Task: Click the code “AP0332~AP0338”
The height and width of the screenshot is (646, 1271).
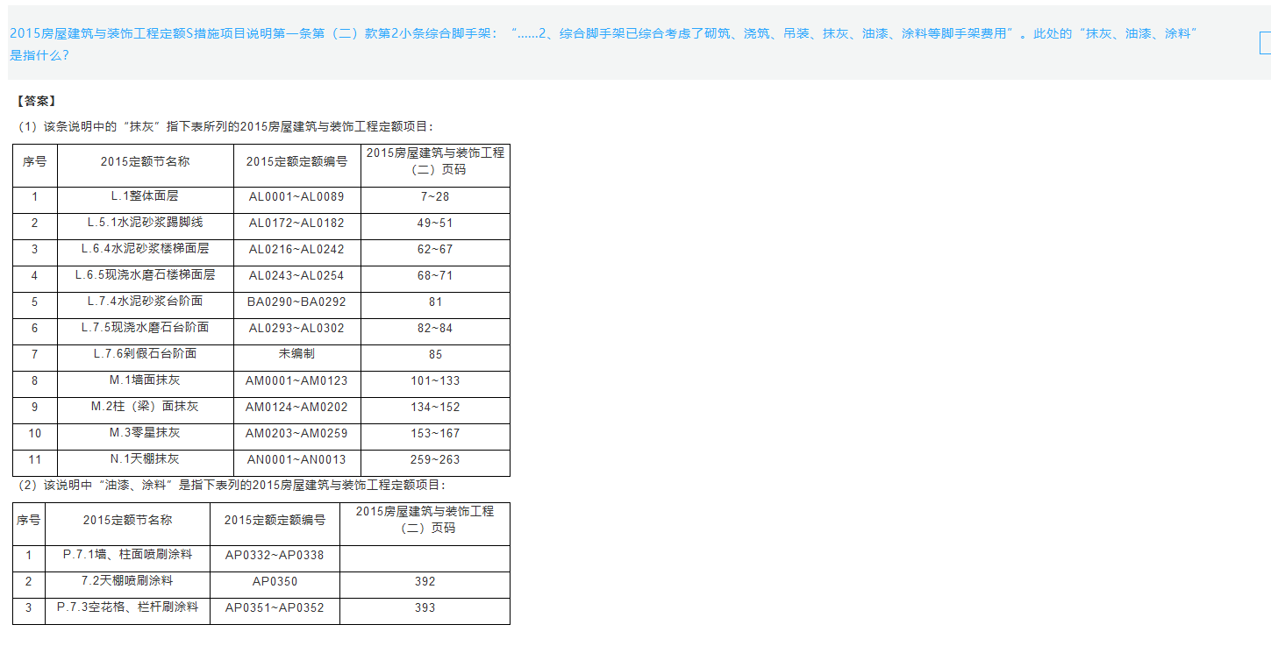Action: click(275, 555)
